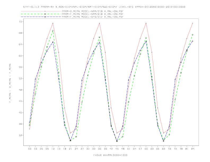Click the x-axis title FHOUR VHHMM=0000>1200

pos(110,155)
